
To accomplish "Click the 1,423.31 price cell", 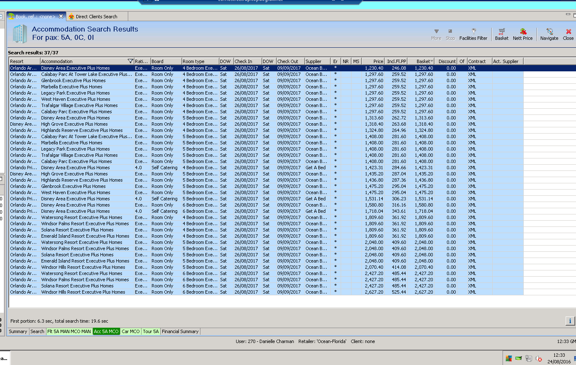I will (374, 168).
